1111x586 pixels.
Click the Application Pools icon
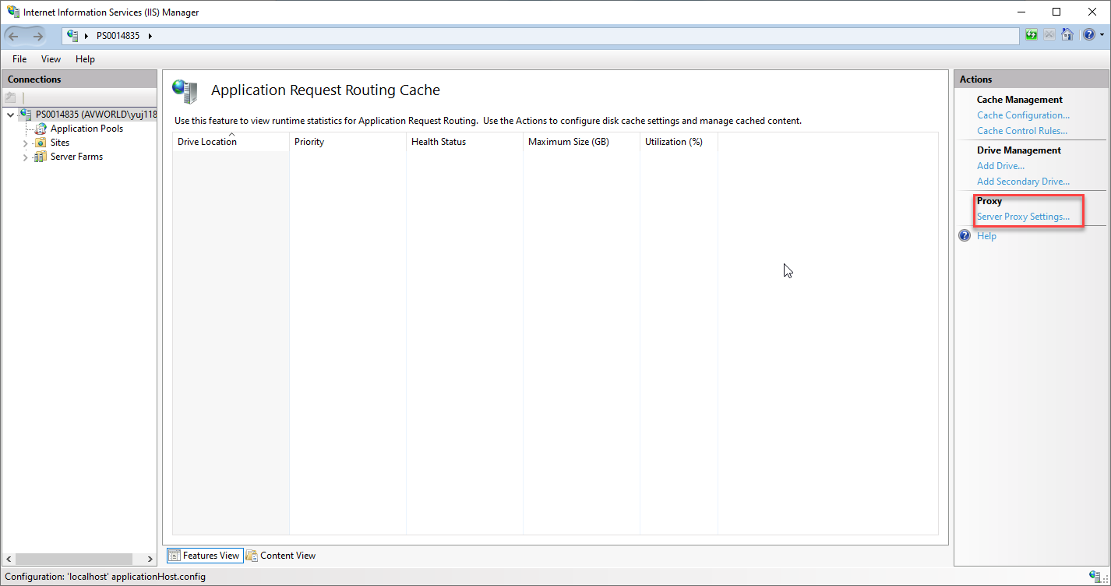(x=41, y=129)
